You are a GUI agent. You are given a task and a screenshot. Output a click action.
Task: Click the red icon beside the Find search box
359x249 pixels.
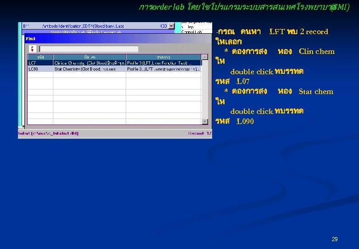pyautogui.click(x=33, y=49)
